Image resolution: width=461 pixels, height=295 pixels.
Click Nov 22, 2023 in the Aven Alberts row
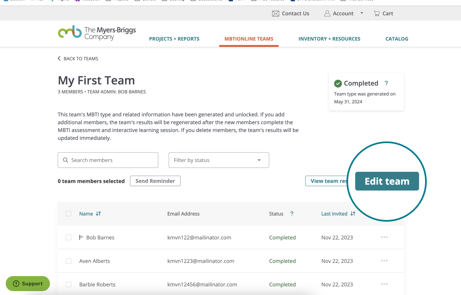point(337,261)
